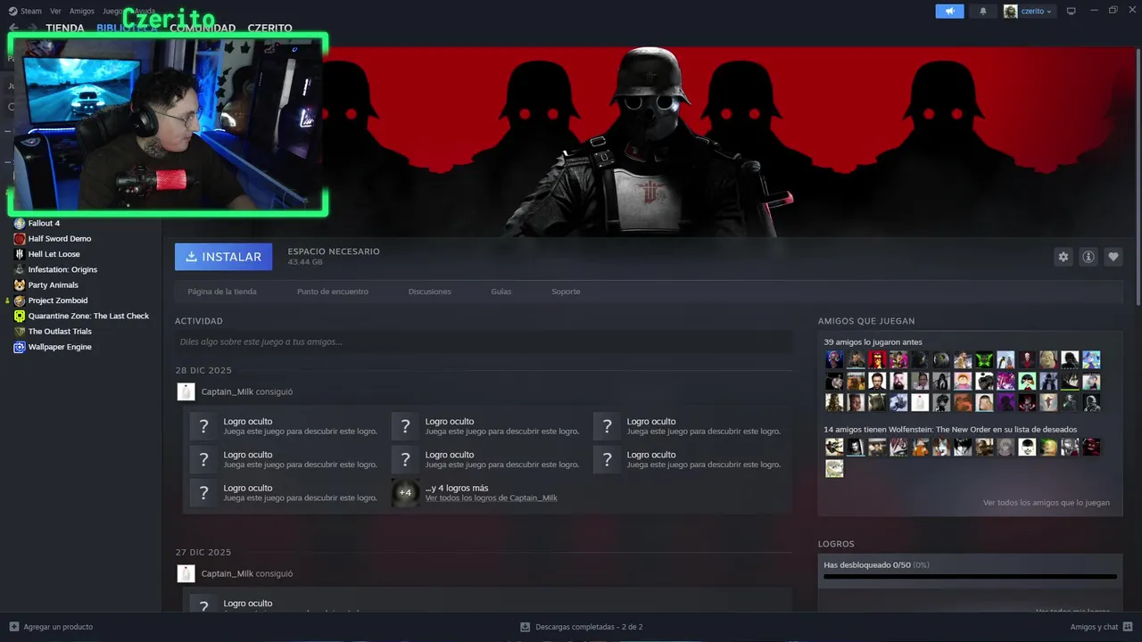Image resolution: width=1142 pixels, height=642 pixels.
Task: Open the Ver menu
Action: coord(55,12)
